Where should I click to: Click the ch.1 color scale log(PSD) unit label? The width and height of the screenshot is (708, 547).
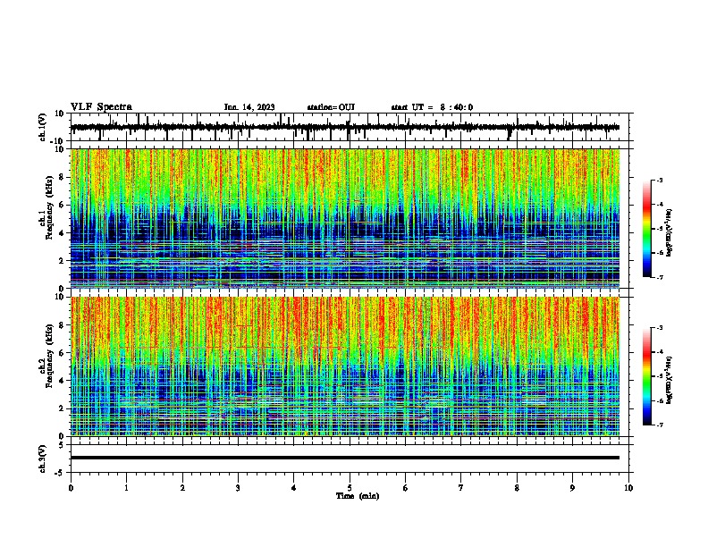670,232
